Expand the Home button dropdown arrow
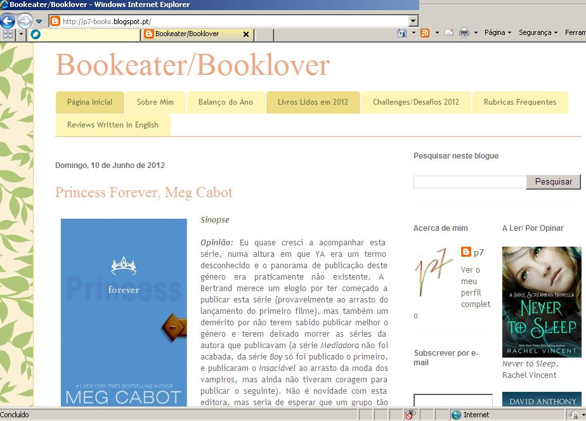 point(413,33)
